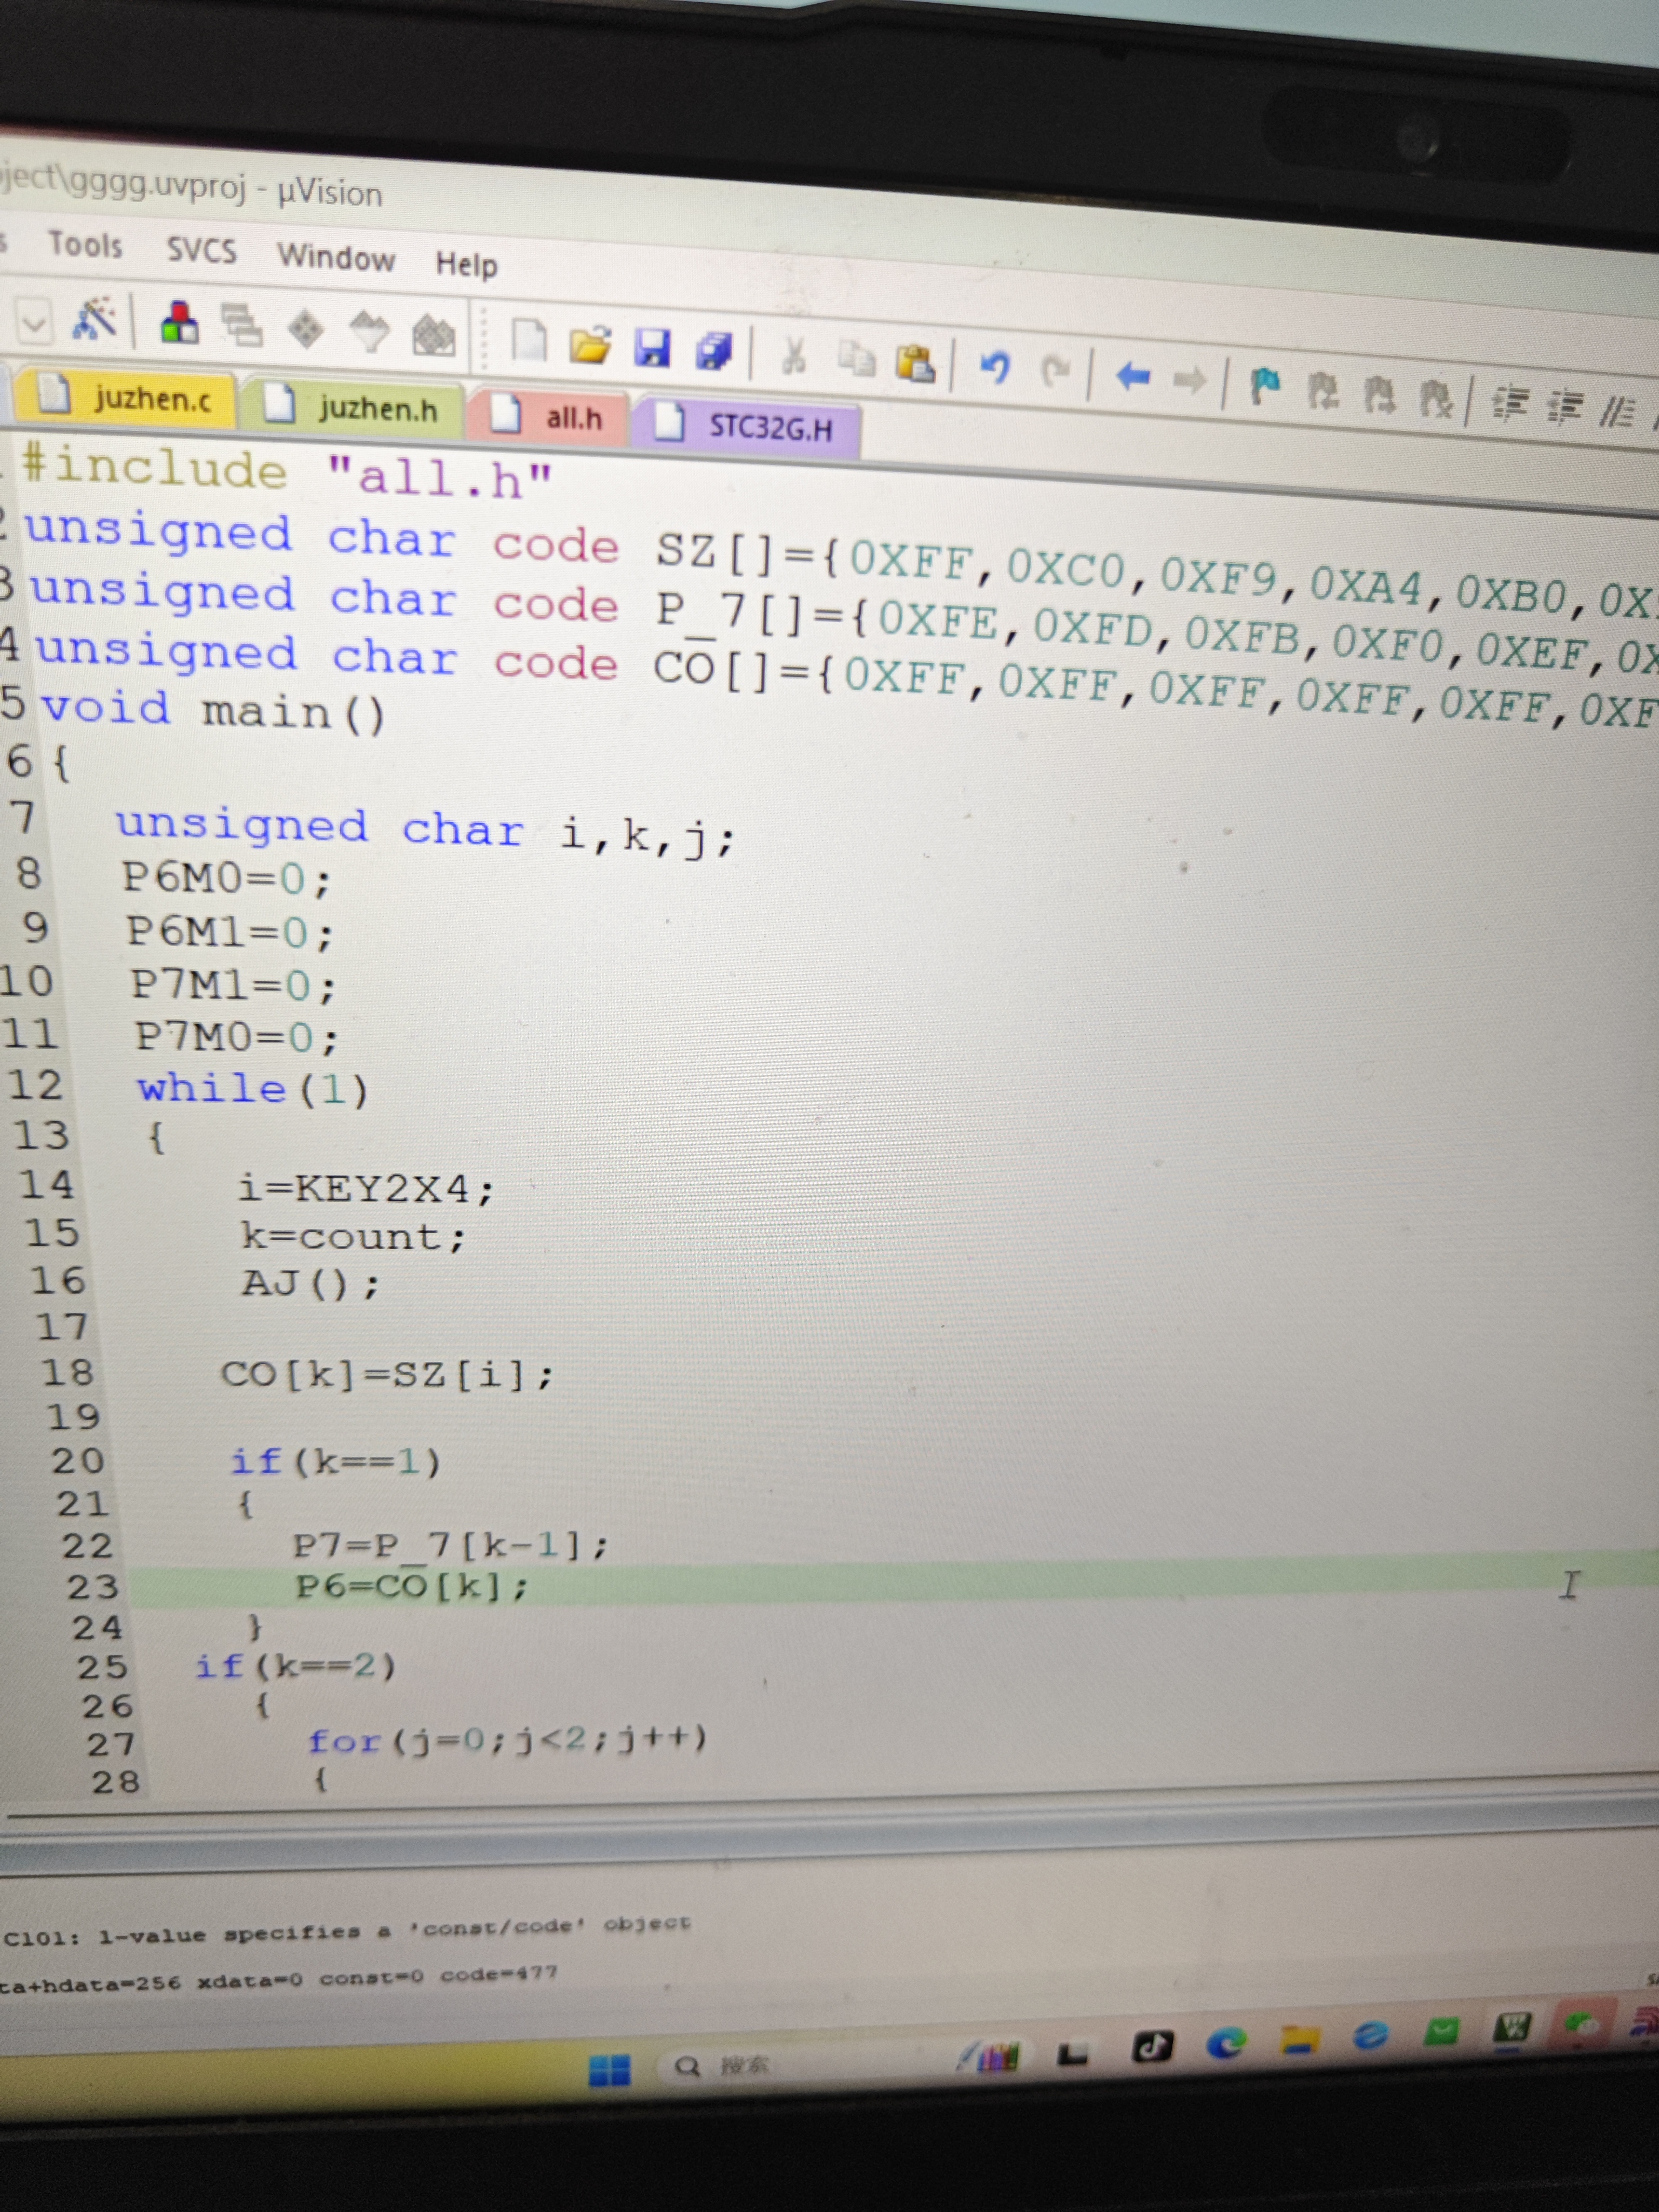Insert a bookmark with flag icon

click(1265, 386)
